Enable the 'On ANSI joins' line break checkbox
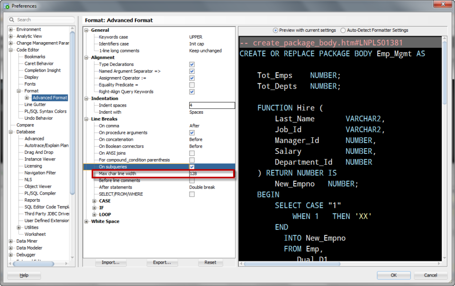The image size is (455, 286). click(192, 153)
